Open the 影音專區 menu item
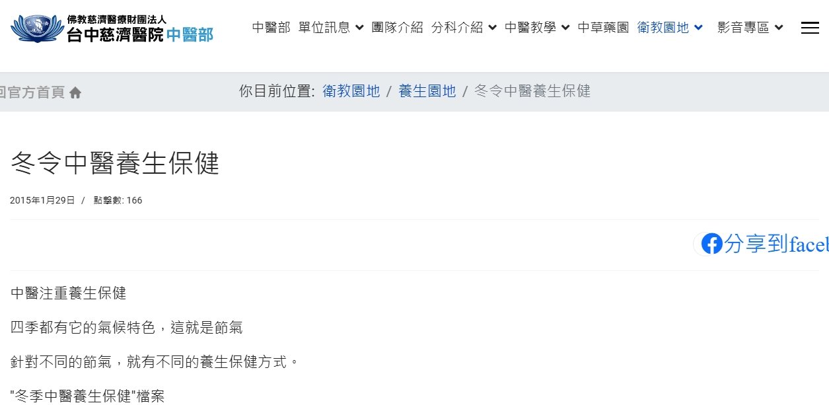Viewport: 829px width, 405px height. 743,28
